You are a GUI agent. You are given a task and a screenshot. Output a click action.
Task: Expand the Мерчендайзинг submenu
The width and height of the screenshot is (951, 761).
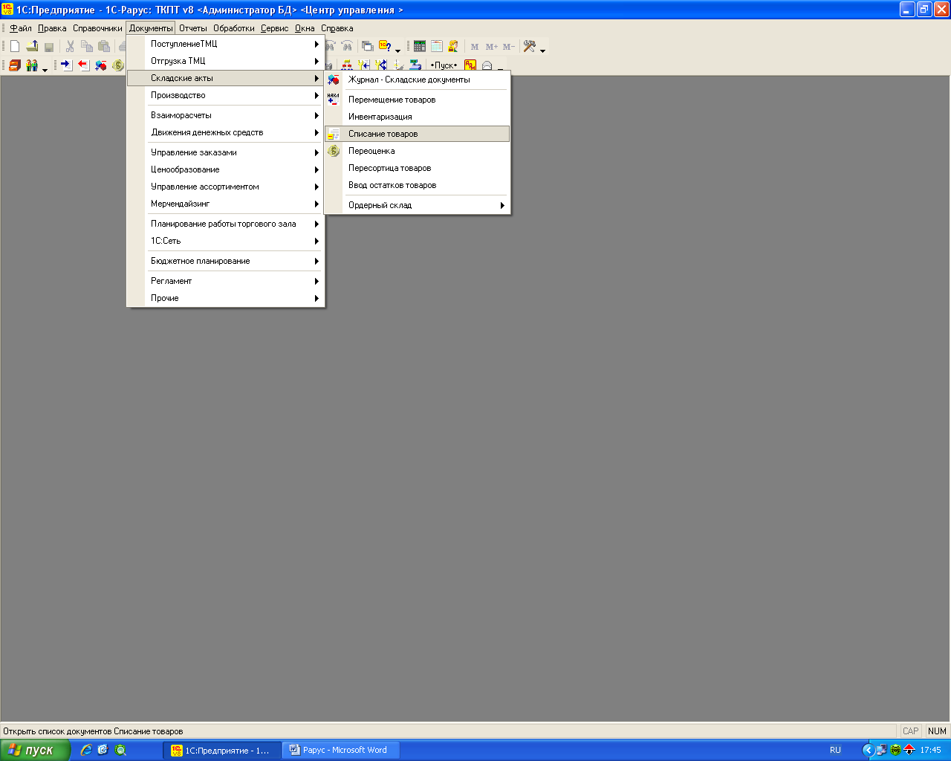(226, 204)
